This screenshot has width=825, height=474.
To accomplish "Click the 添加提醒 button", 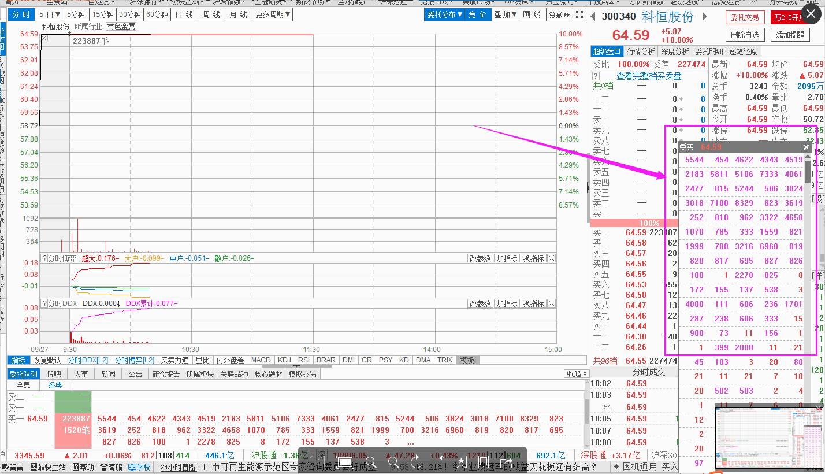I will click(790, 35).
